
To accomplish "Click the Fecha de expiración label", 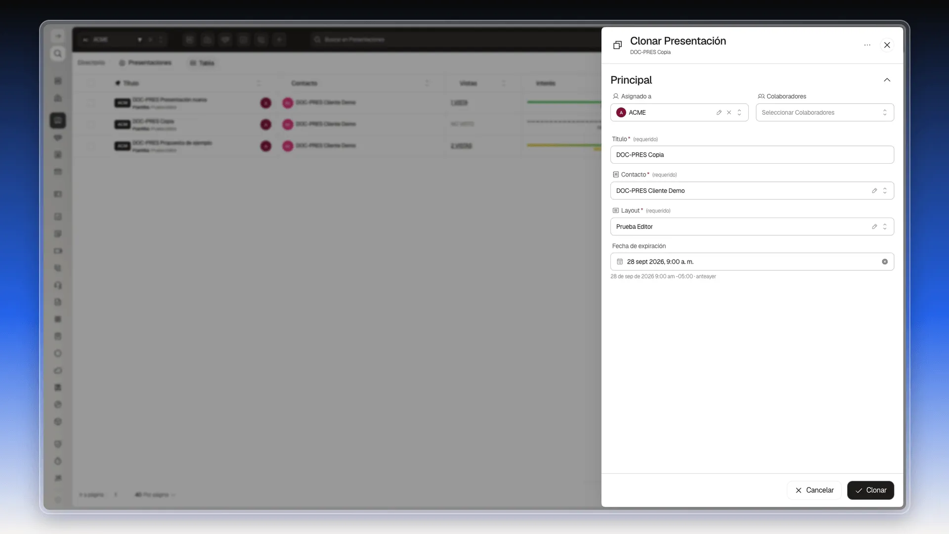I will tap(639, 246).
